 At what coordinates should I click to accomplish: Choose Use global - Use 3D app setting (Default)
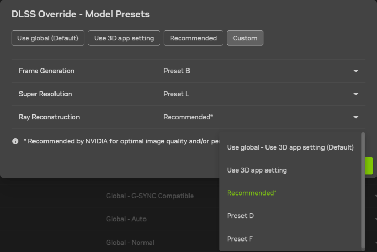[x=291, y=147]
